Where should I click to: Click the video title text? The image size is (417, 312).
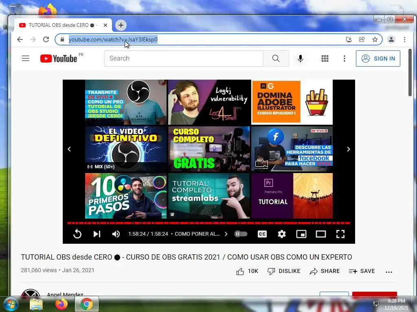pos(187,257)
